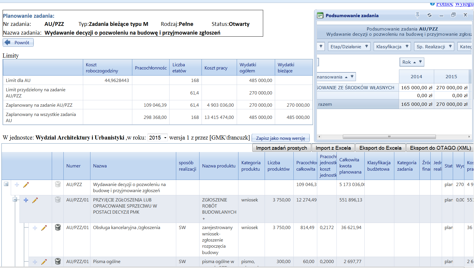Click 0,2172 unit cost cell
474x268 pixels.
(x=327, y=227)
